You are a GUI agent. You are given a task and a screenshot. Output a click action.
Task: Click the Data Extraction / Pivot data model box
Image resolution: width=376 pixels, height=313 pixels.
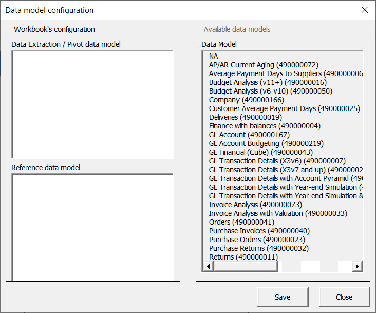click(92, 104)
